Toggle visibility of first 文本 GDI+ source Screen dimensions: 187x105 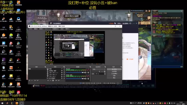62,73
